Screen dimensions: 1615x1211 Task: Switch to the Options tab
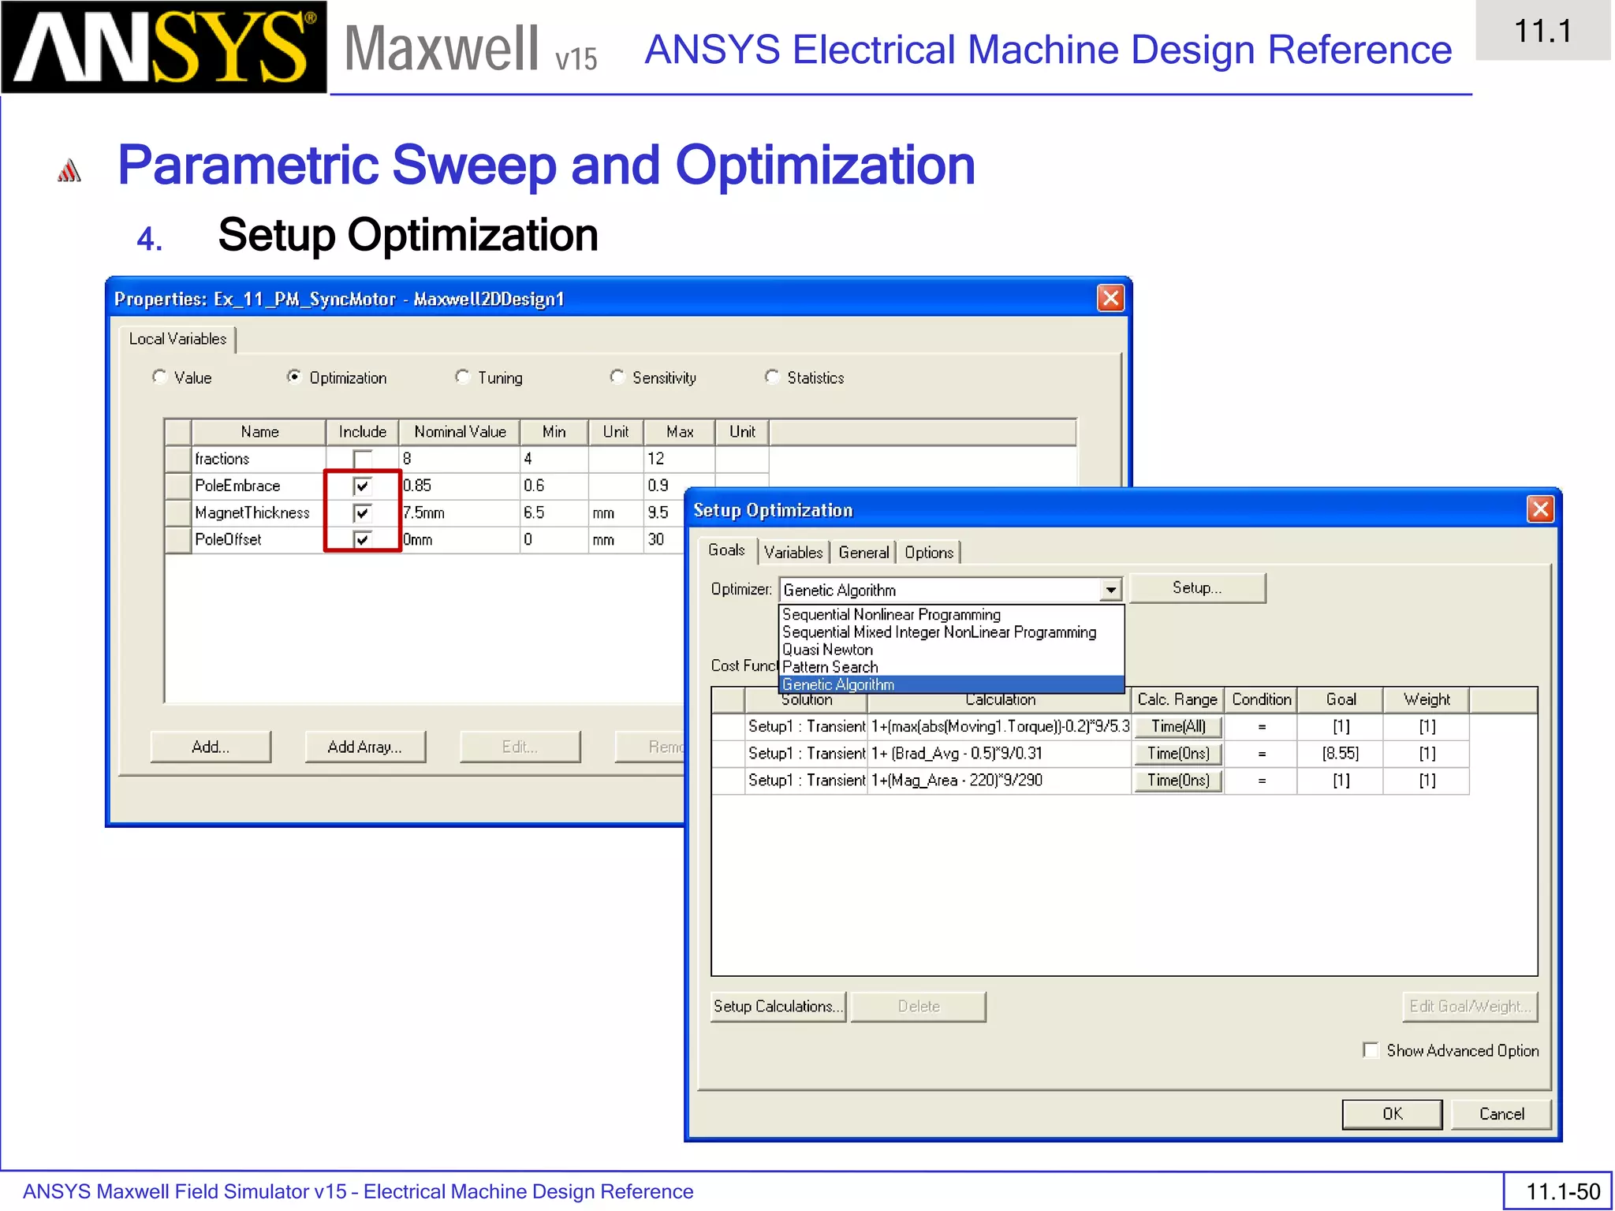(x=929, y=552)
